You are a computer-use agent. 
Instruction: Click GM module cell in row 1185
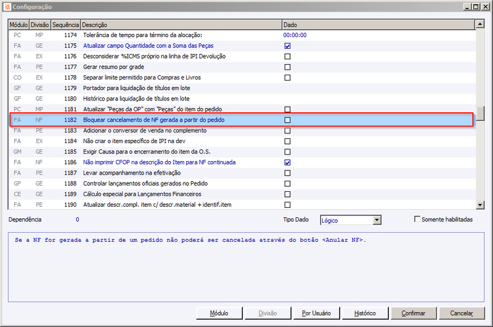pos(17,152)
